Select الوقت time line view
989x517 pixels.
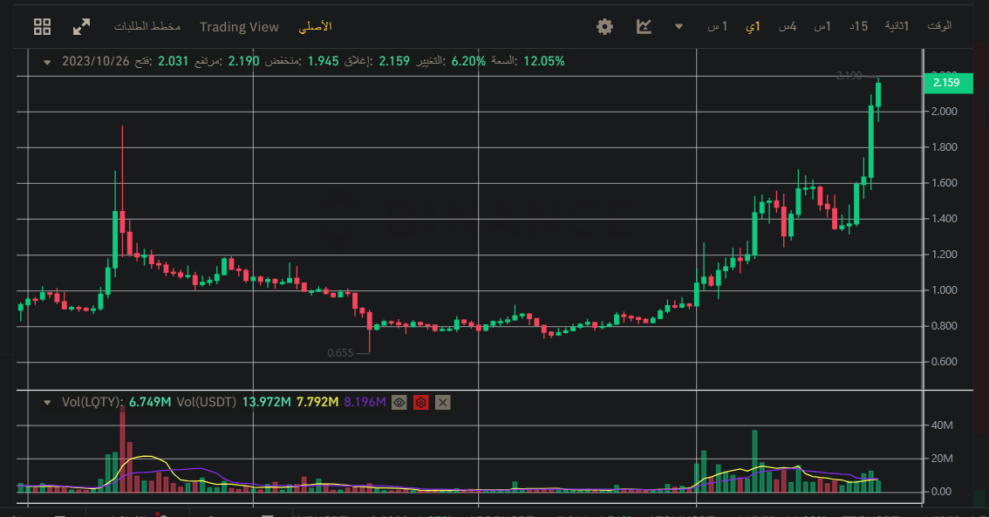point(939,26)
